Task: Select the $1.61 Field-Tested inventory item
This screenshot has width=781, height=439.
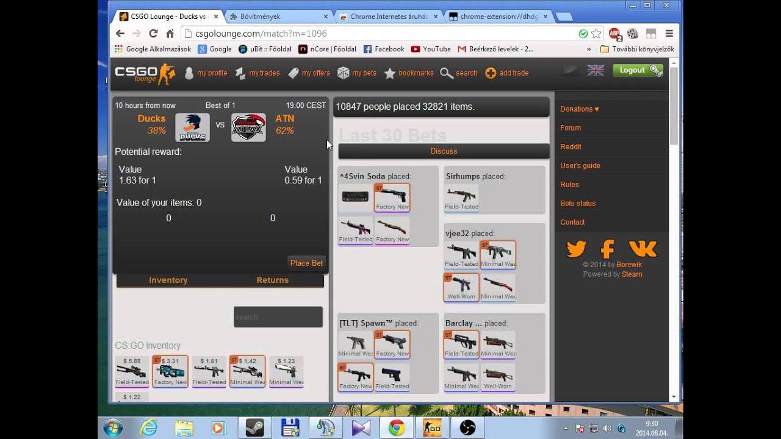Action: [x=209, y=371]
